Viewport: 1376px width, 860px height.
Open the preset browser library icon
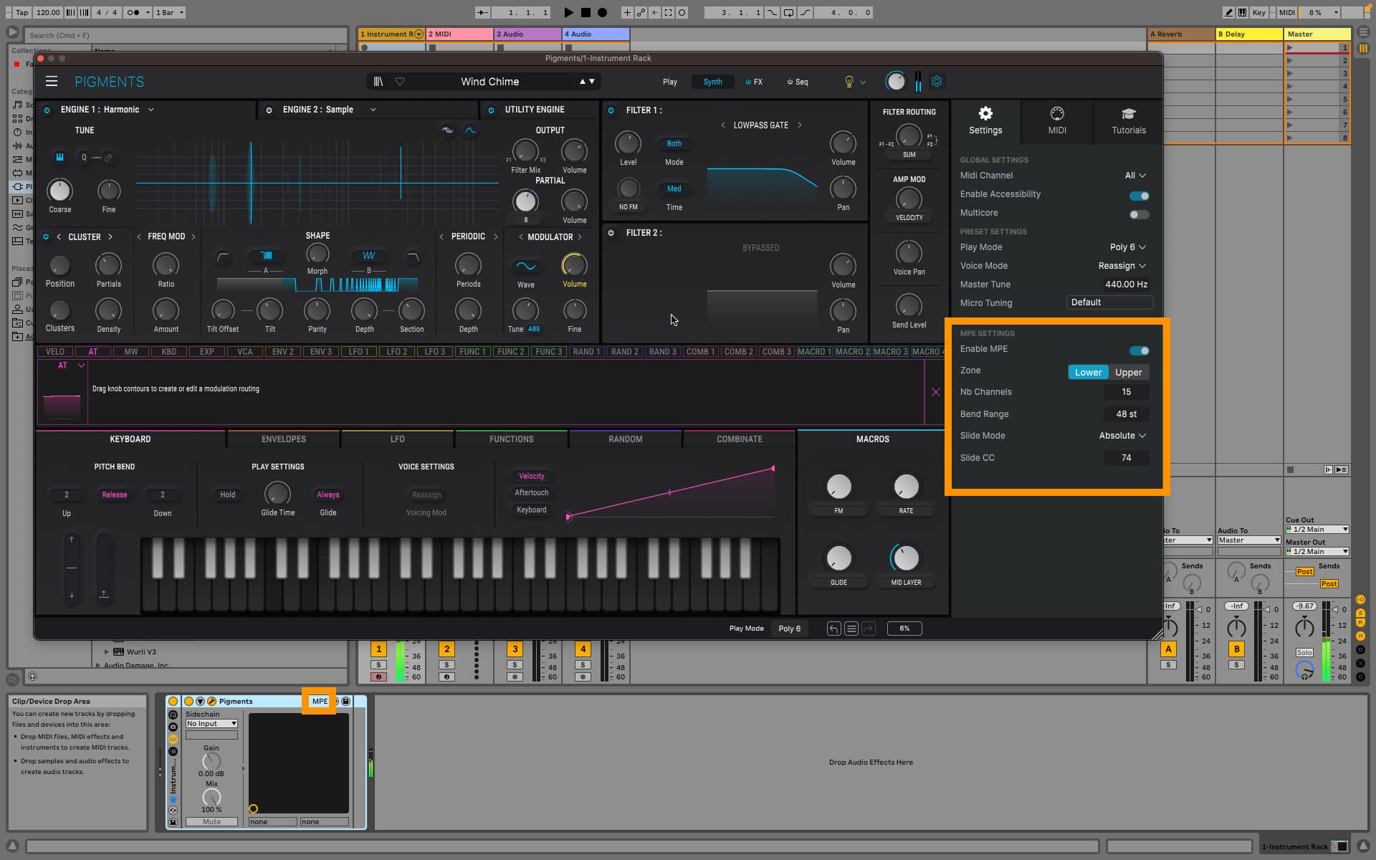click(x=378, y=82)
